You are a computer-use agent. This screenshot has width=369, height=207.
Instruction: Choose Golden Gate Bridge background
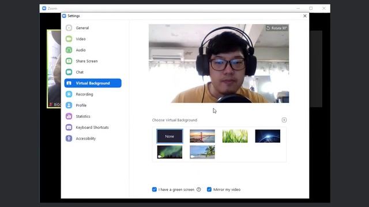(202, 136)
